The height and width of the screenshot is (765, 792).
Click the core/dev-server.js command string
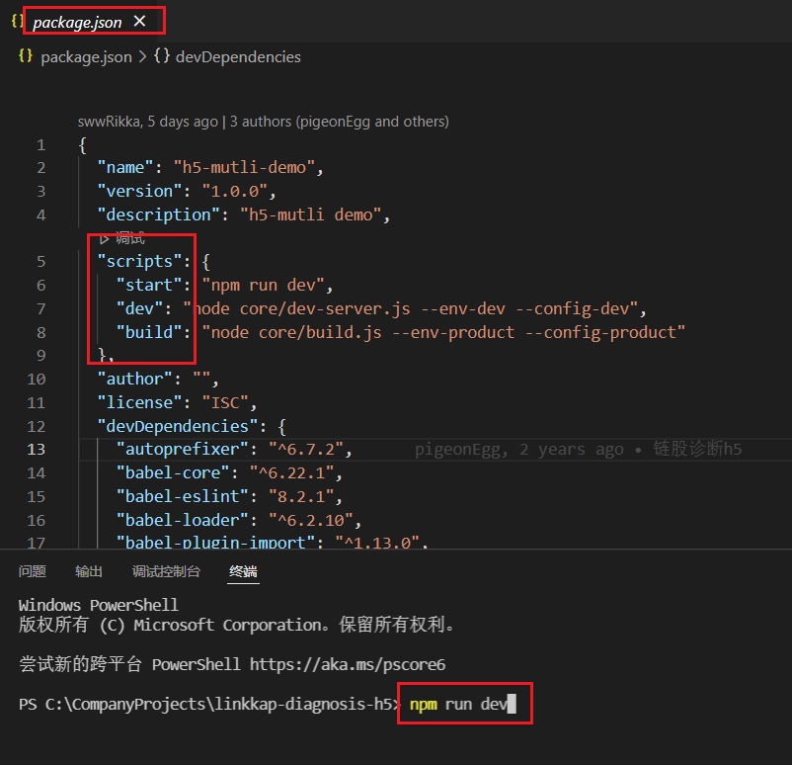tap(411, 309)
